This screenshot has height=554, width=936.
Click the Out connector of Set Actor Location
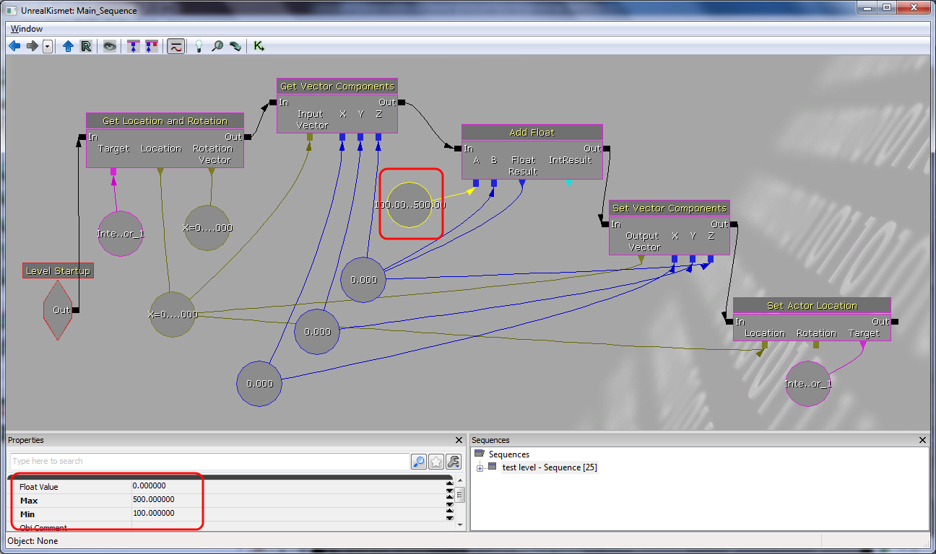click(894, 322)
